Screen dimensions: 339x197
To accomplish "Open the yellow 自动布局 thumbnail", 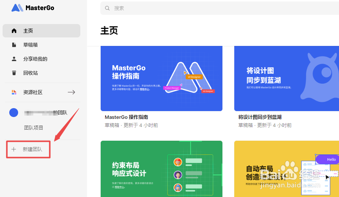I will pos(287,169).
